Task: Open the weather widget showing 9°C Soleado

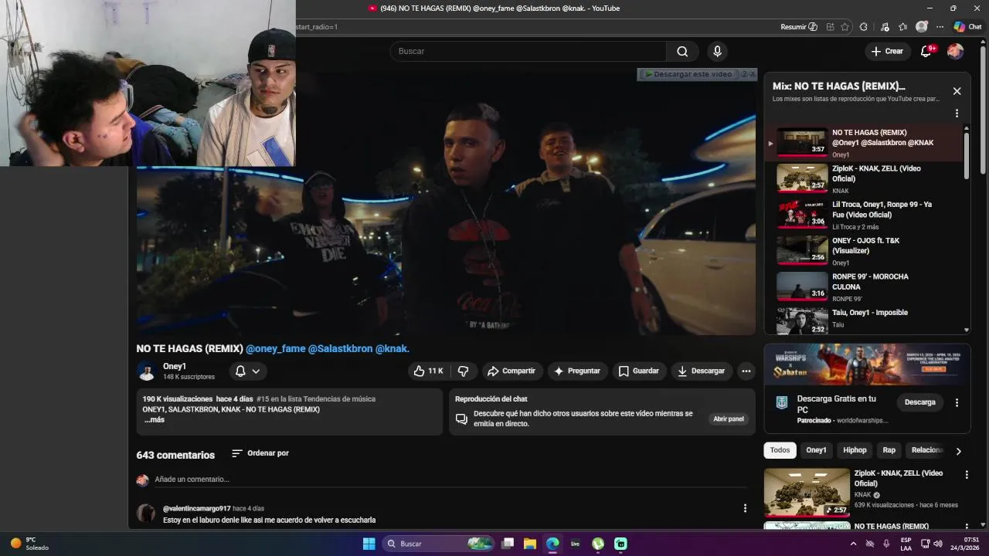Action: tap(29, 544)
